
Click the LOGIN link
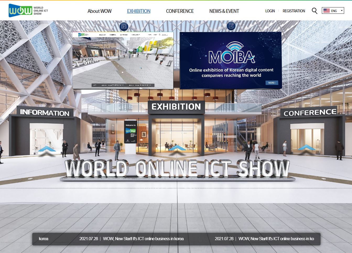[x=270, y=11]
